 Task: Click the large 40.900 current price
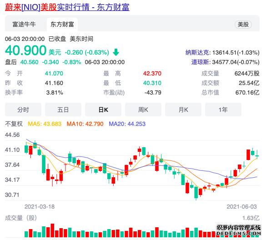pyautogui.click(x=25, y=50)
